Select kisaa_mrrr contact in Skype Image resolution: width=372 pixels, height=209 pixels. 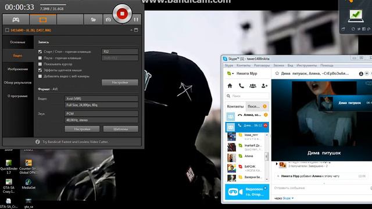coord(245,137)
